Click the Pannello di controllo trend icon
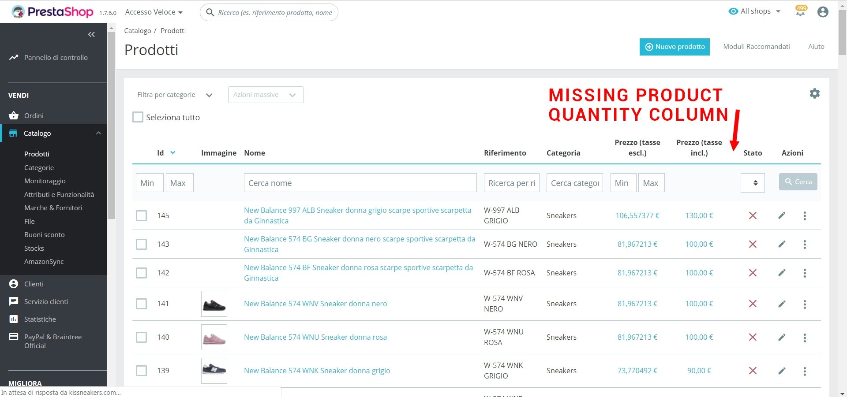This screenshot has height=397, width=847. 14,57
